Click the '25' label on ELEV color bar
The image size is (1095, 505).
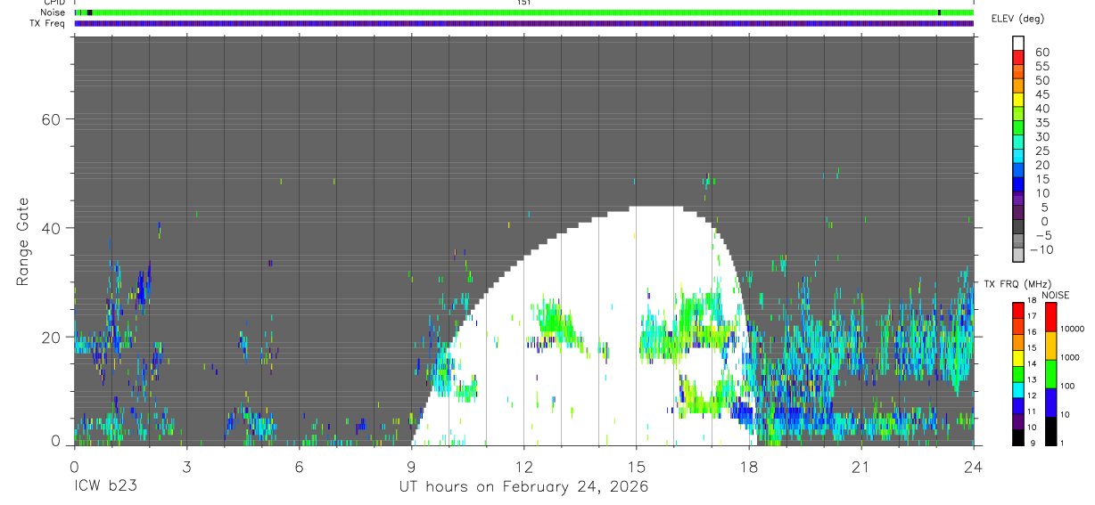[1041, 151]
